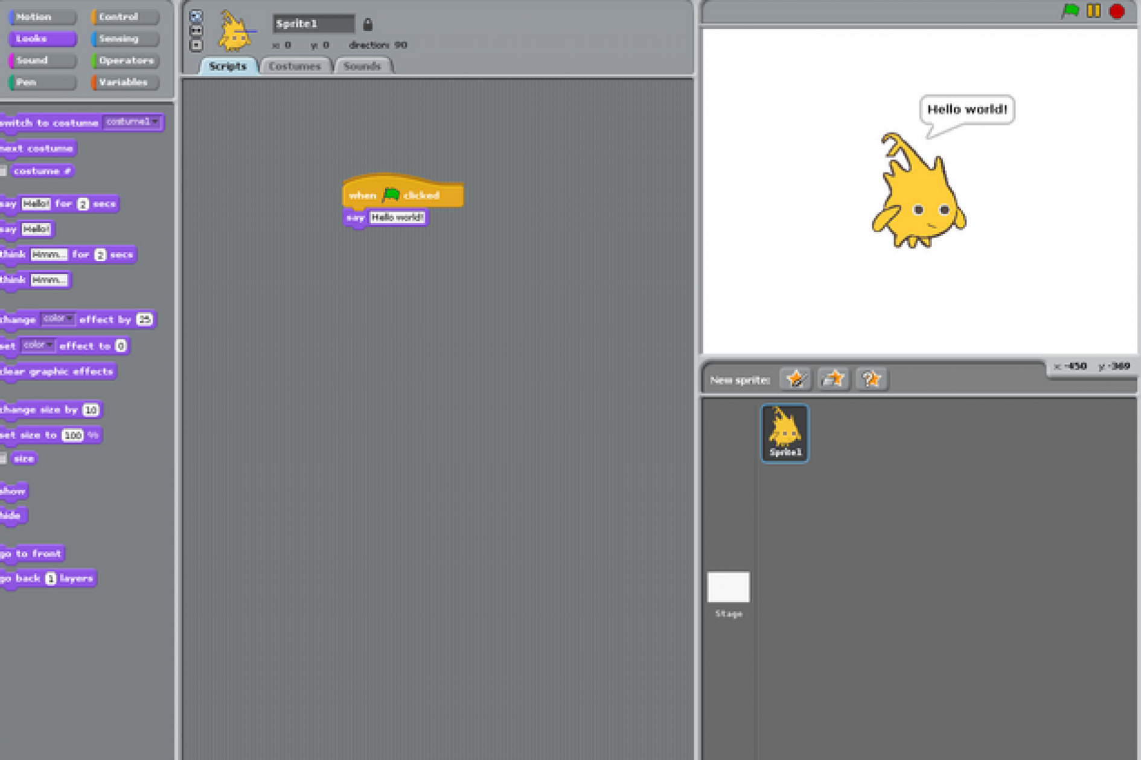
Task: Toggle the size stage monitor checkbox
Action: pyautogui.click(x=3, y=458)
